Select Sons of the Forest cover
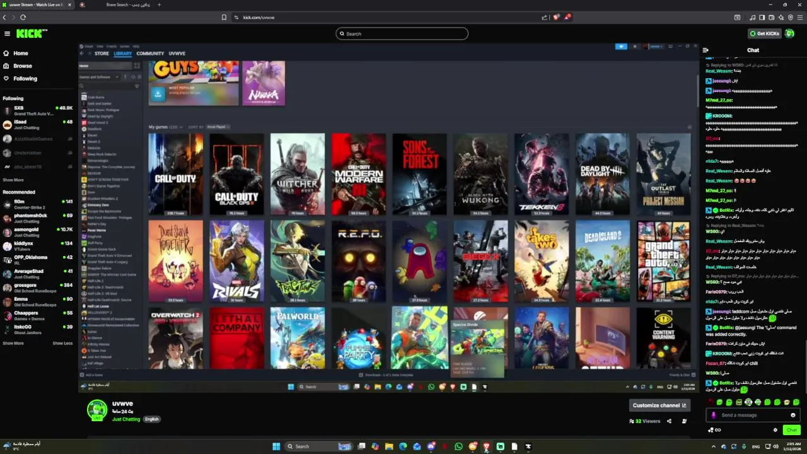Image resolution: width=807 pixels, height=454 pixels. 419,174
